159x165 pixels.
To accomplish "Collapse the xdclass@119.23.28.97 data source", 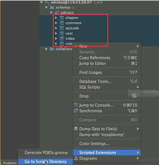I will point(42,2).
